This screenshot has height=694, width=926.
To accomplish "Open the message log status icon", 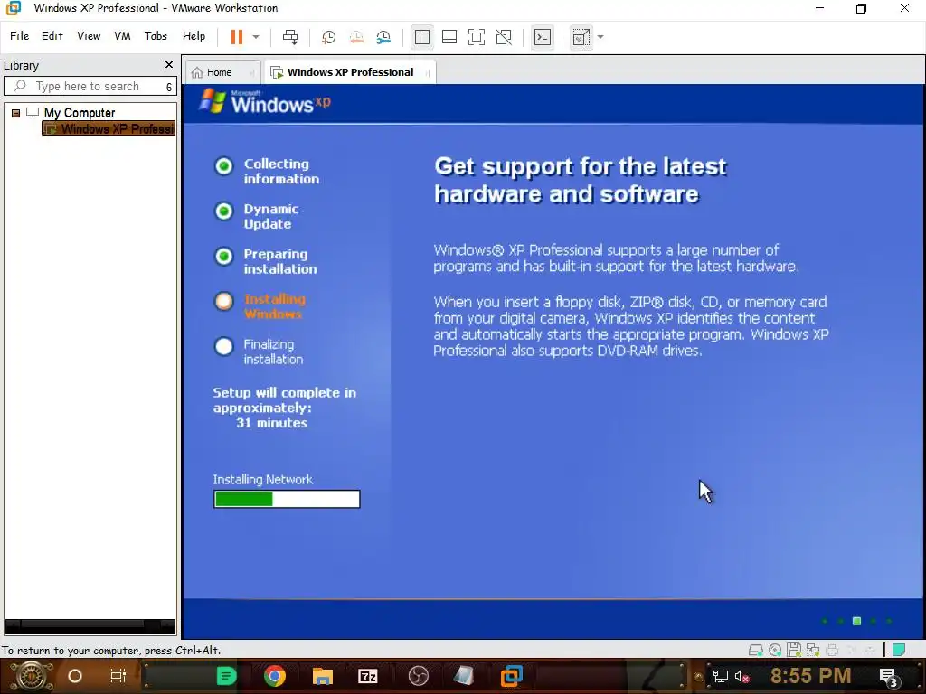I will click(x=899, y=651).
